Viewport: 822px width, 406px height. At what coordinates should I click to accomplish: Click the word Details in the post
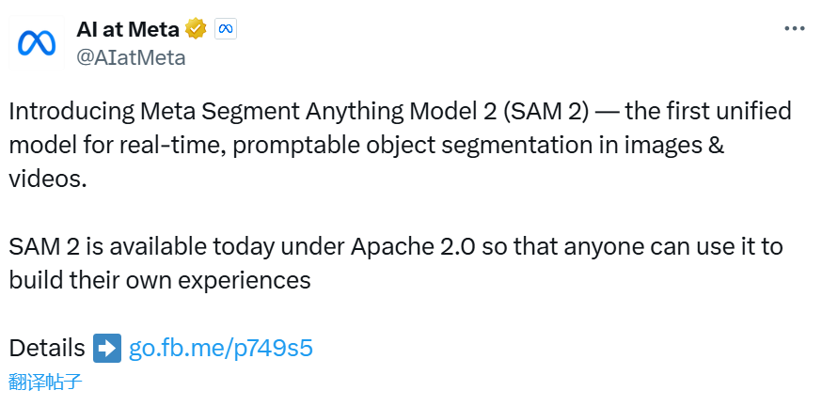click(x=47, y=348)
